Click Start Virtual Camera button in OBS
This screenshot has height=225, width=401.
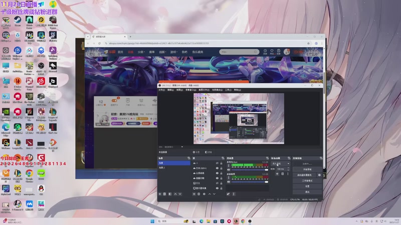(305, 175)
